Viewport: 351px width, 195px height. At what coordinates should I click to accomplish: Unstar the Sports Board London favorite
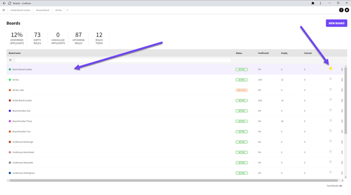coord(331,68)
